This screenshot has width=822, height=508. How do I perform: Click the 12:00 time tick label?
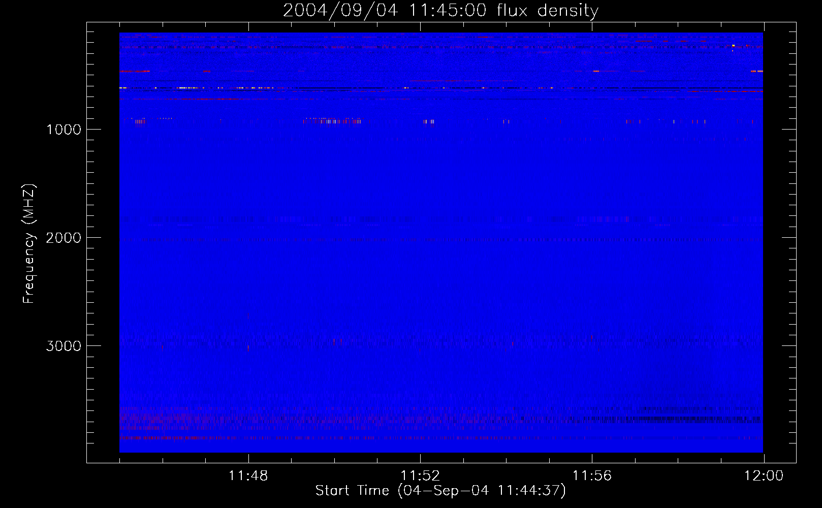(x=764, y=476)
